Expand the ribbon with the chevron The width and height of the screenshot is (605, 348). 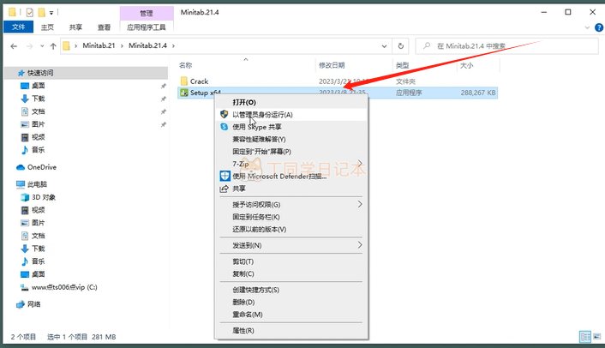587,27
